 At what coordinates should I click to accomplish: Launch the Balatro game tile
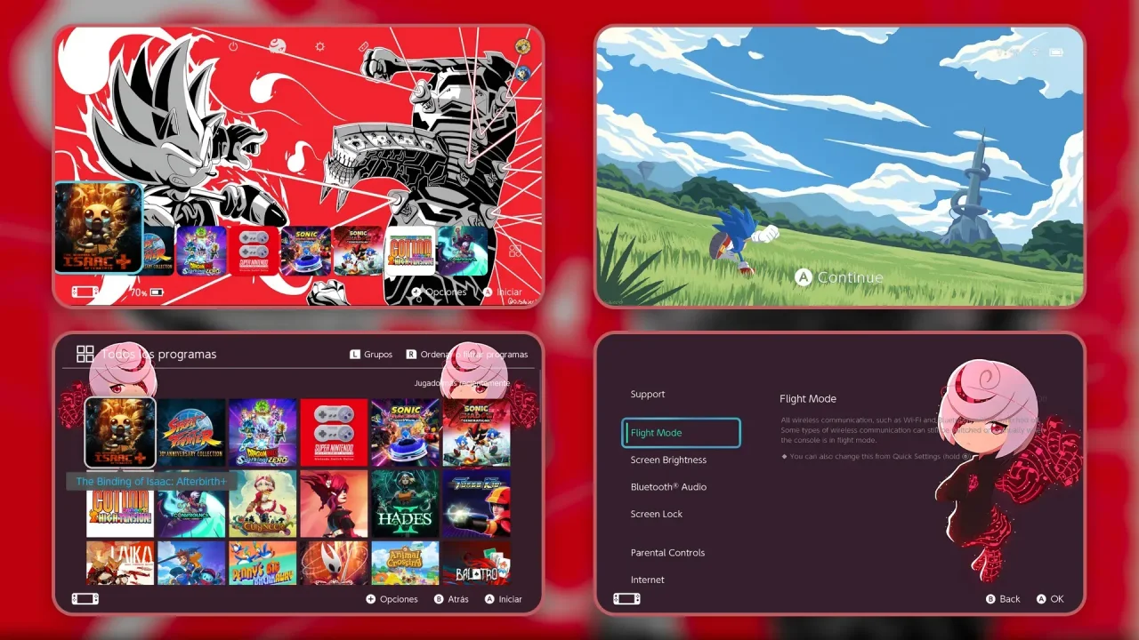tap(476, 563)
